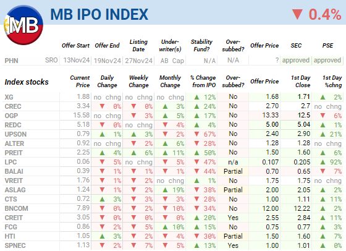
Task: Click LPC n/a oversubbed cell
Action: click(233, 162)
